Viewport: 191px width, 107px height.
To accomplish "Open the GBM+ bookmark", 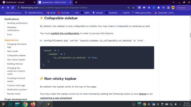I will coord(85,13).
